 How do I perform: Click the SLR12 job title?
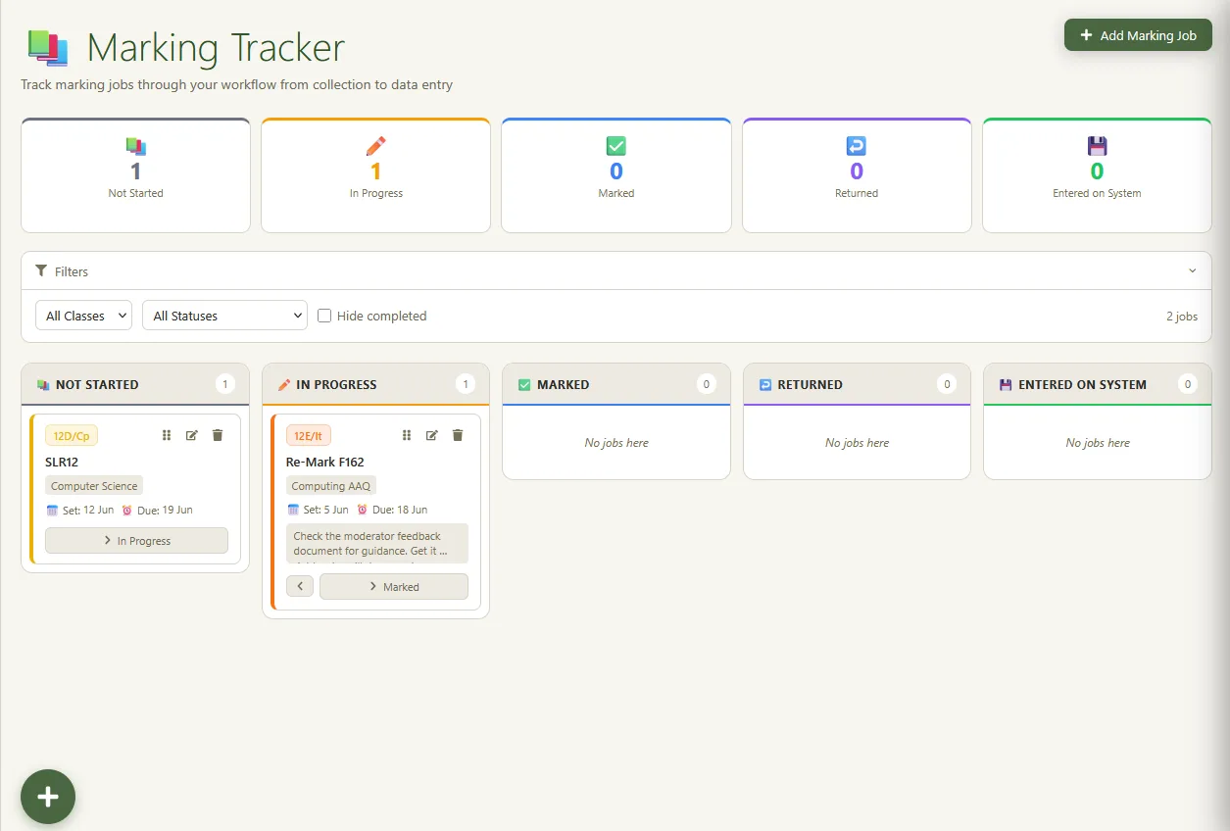click(x=62, y=462)
